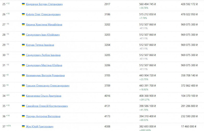Viewport: 204px width, 131px height.
Task: Open Куфлік Олег Олександрович profile
Action: [x=43, y=14]
